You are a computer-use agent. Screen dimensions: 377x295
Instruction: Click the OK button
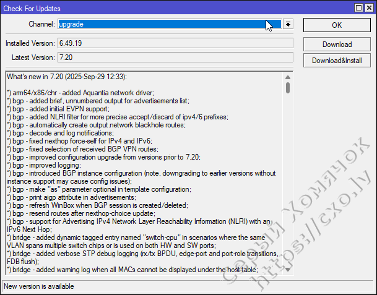click(x=337, y=25)
